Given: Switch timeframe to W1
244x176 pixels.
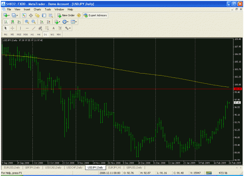Looking at the screenshot, I should (x=52, y=34).
